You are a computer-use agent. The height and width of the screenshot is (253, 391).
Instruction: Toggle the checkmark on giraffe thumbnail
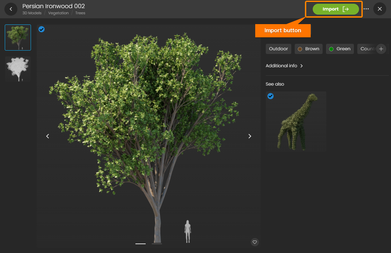click(271, 96)
